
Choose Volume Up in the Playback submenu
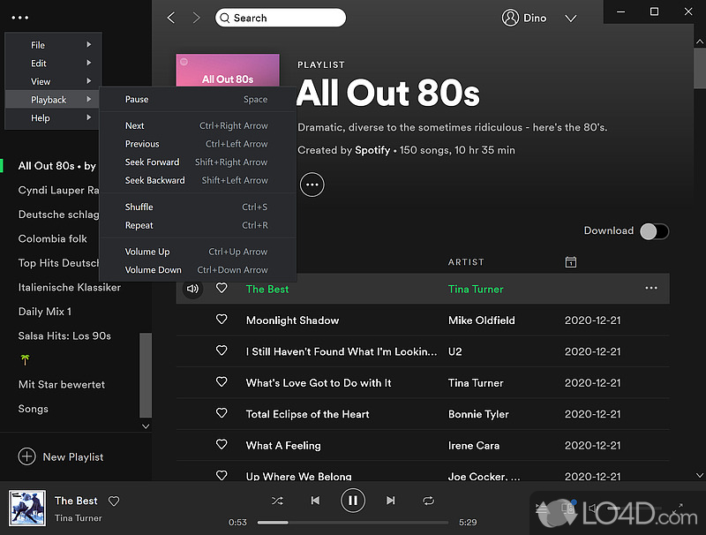pos(147,252)
